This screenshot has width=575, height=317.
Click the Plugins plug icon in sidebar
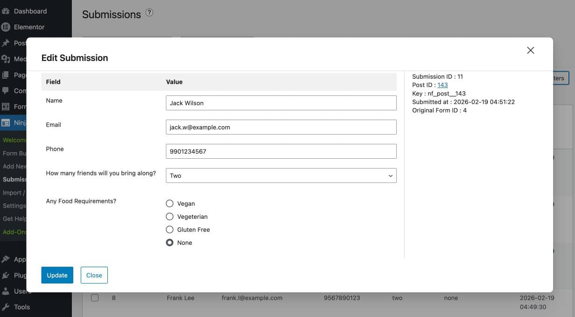tap(6, 275)
